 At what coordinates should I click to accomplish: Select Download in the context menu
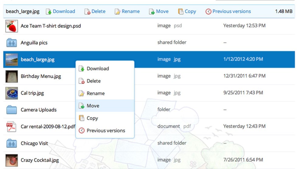(x=98, y=69)
